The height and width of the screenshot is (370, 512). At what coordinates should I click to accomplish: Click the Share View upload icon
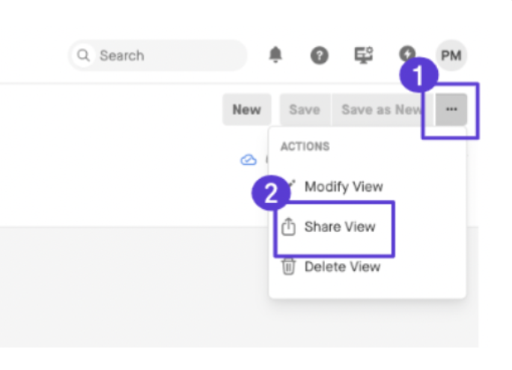click(288, 226)
